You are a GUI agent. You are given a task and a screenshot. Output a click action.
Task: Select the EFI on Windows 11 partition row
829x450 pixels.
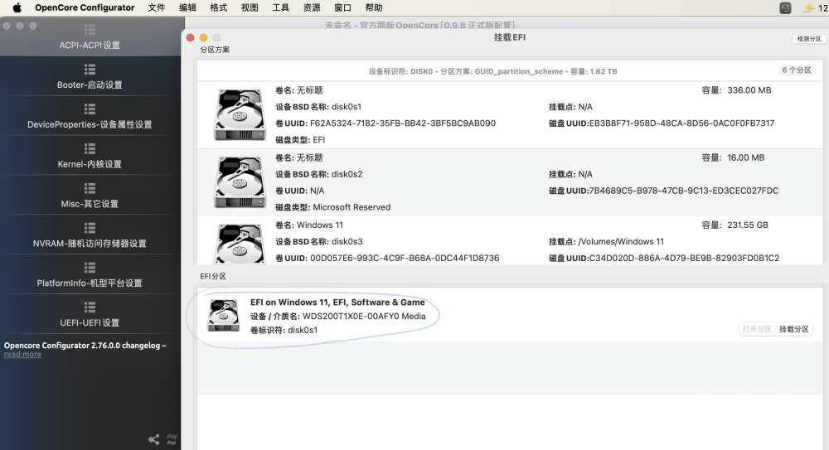[510, 316]
